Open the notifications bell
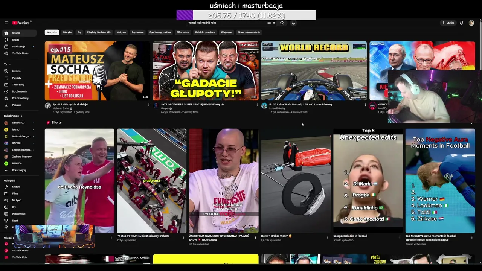 [461, 23]
